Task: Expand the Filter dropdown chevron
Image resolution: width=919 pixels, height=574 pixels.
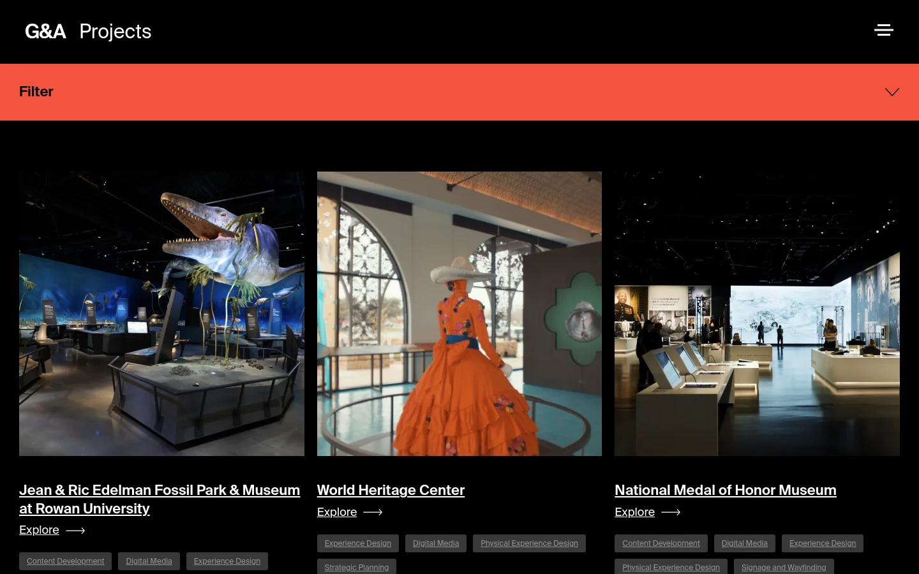Action: 892,92
